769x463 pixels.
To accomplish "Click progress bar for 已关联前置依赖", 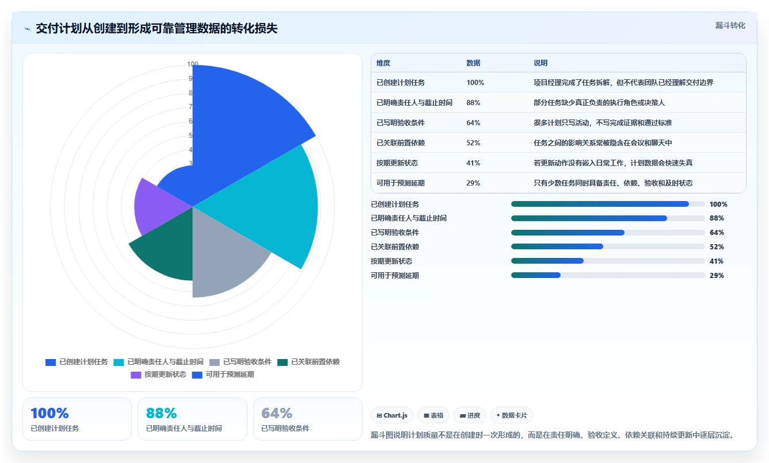I will click(608, 246).
